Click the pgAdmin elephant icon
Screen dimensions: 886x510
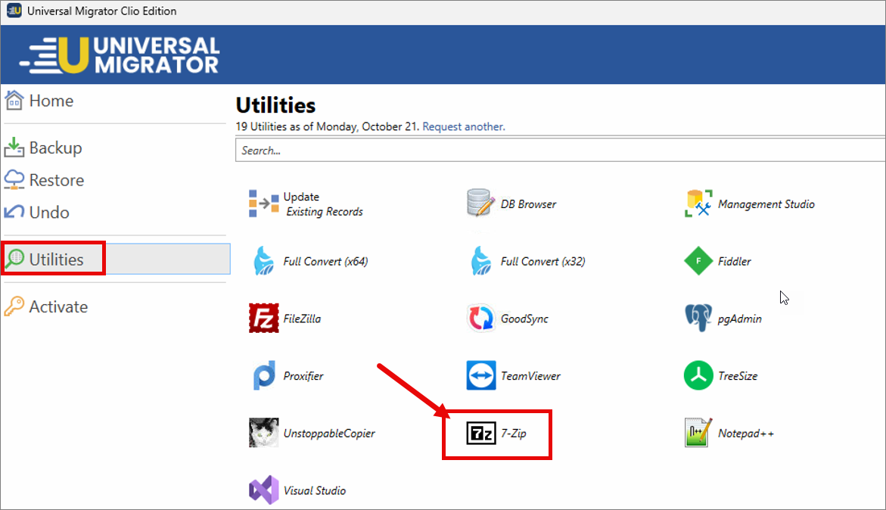click(x=698, y=318)
